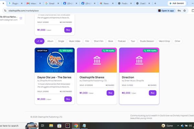The image size is (194, 129).
Task: Click the Olashoplife Shares bank icon image
Action: [x=97, y=60]
